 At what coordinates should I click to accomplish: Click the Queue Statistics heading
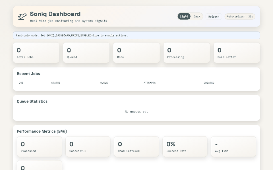point(32,101)
